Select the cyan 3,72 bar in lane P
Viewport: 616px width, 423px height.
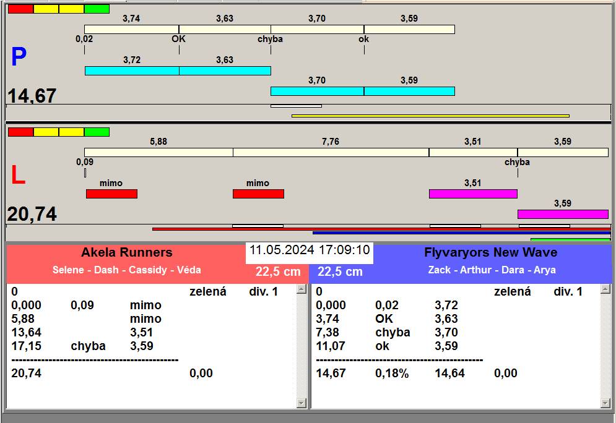132,71
